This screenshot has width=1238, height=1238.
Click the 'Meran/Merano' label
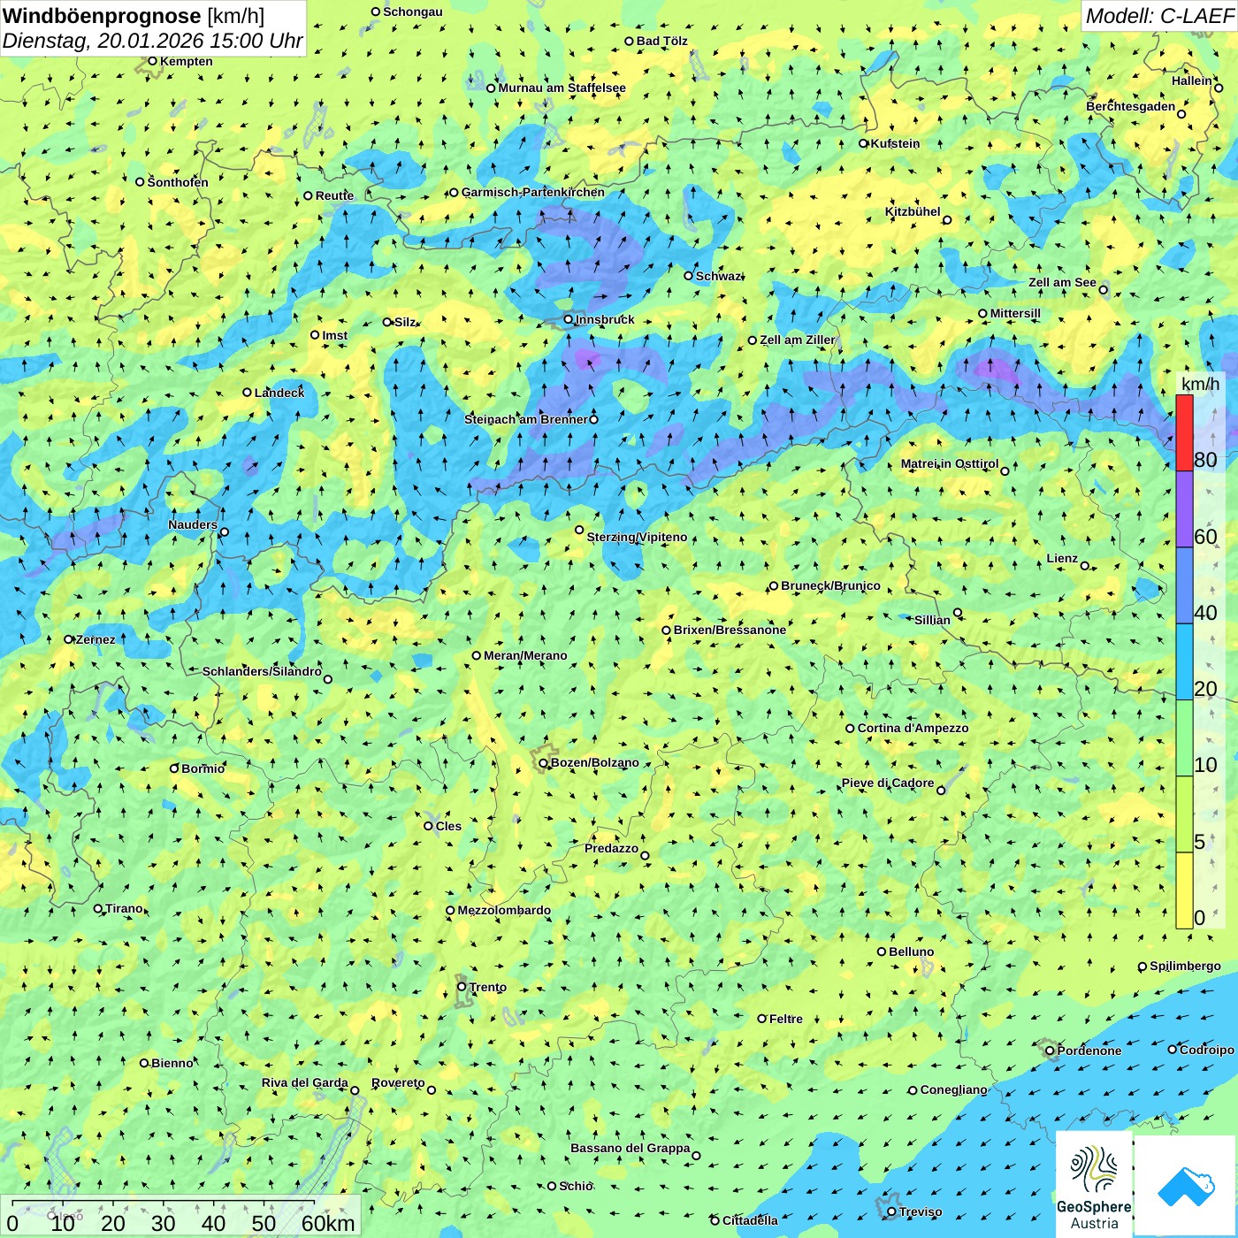pos(525,655)
